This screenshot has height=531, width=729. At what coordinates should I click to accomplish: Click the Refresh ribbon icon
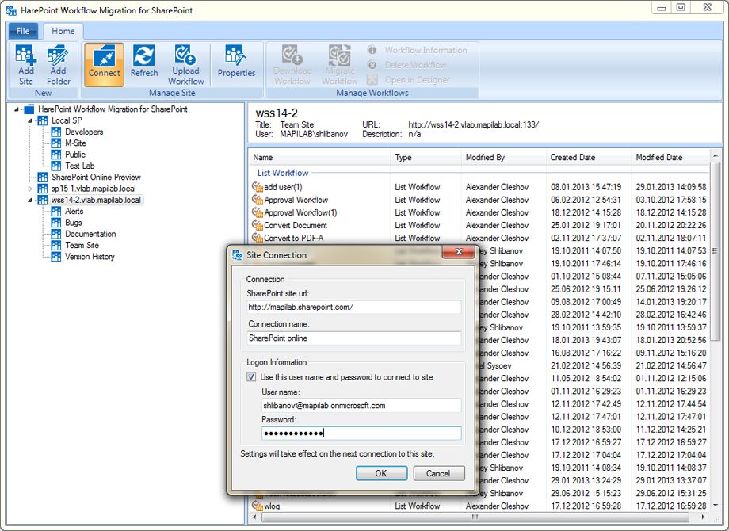point(143,55)
